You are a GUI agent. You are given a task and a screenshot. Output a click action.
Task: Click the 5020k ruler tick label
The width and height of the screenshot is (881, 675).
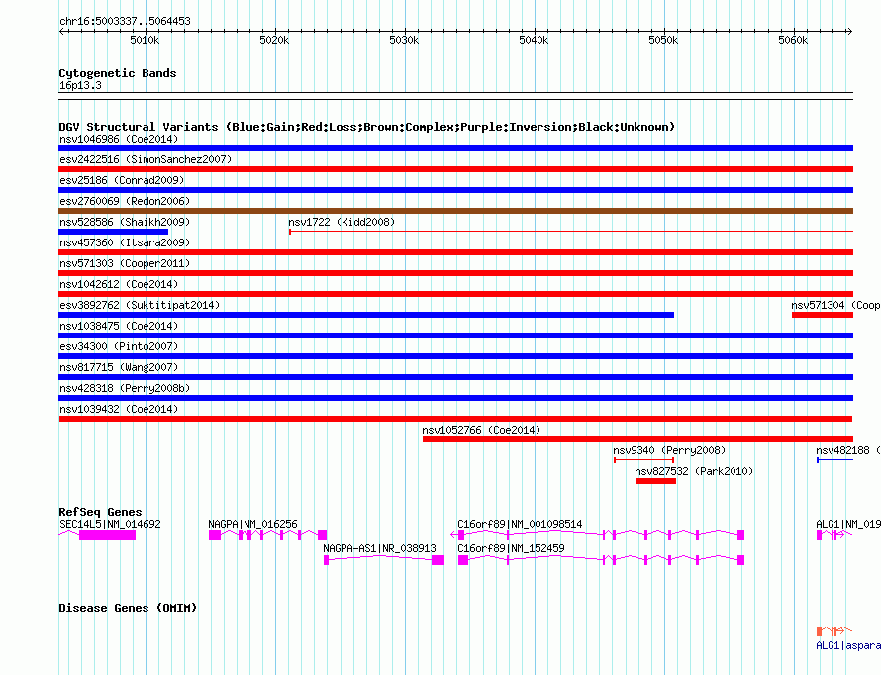274,40
